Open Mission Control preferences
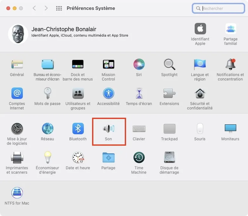Screen dimensions: 248x216 point(108,64)
